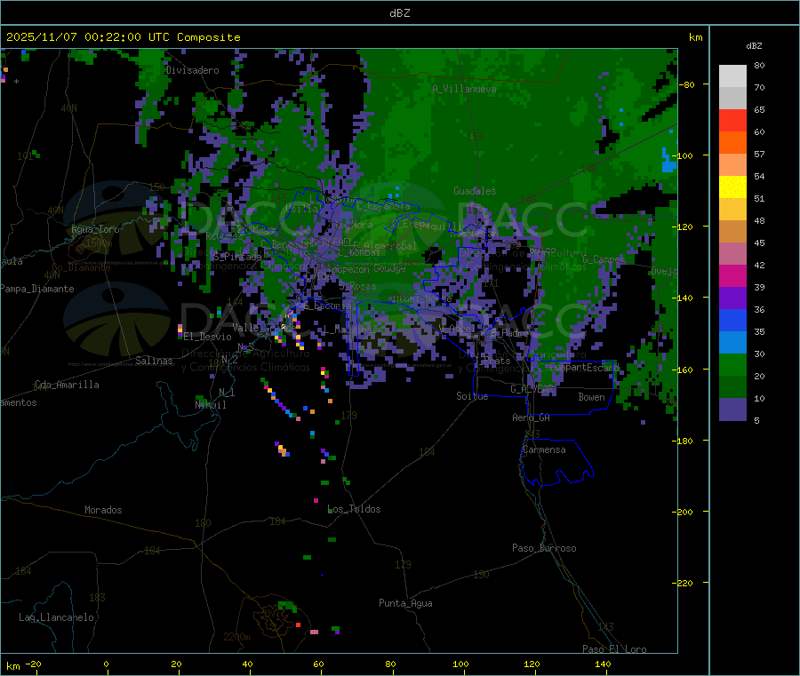Click the timestamp 2025/11/07 00:22:00 UTC Composite
This screenshot has height=676, width=800.
[x=123, y=37]
